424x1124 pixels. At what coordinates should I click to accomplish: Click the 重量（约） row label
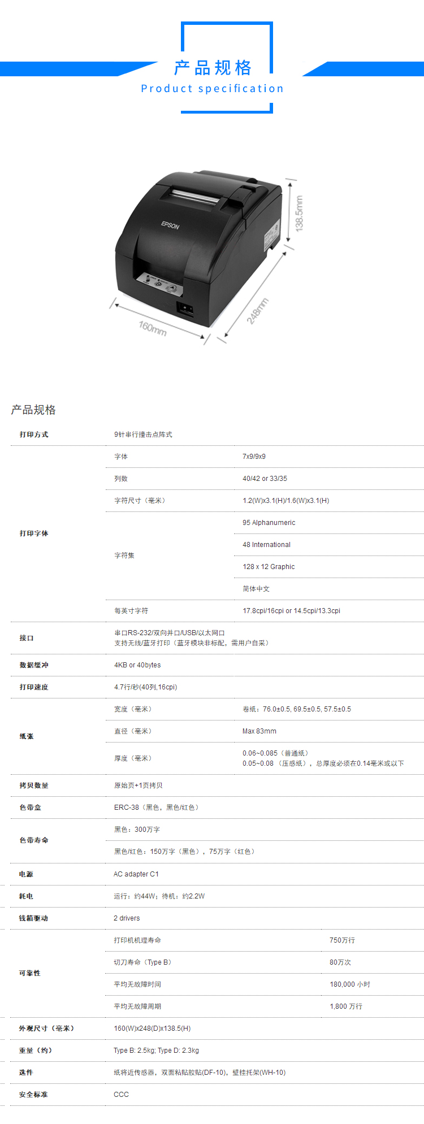(x=36, y=1051)
